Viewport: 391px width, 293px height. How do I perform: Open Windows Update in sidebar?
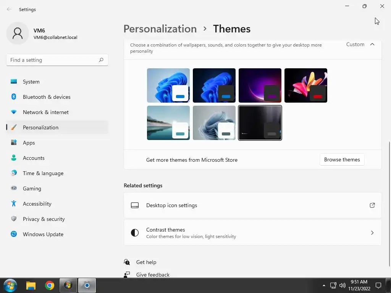pyautogui.click(x=57, y=234)
